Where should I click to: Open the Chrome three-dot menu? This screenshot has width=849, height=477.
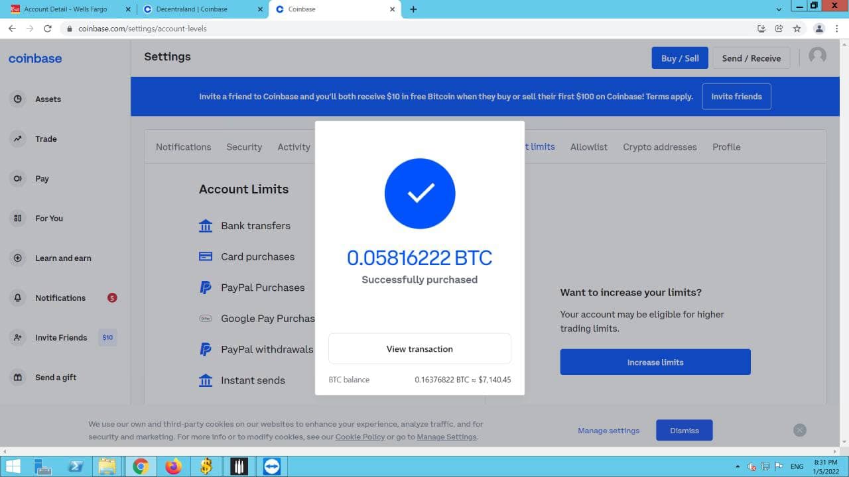click(x=837, y=28)
